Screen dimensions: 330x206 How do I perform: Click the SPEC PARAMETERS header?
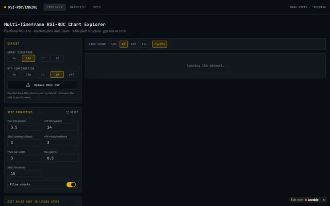coord(20,112)
